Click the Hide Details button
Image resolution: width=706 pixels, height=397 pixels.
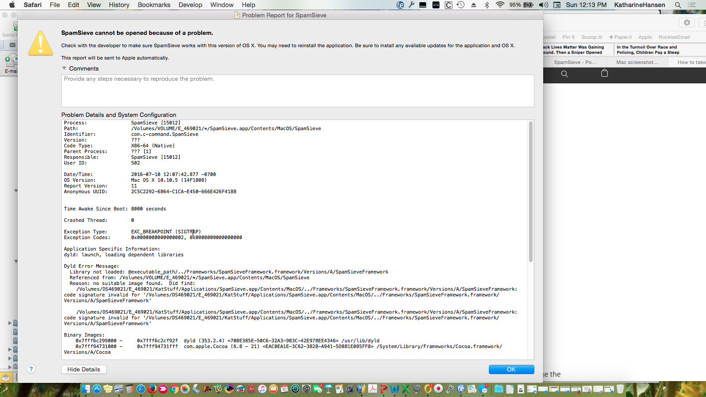pos(84,369)
